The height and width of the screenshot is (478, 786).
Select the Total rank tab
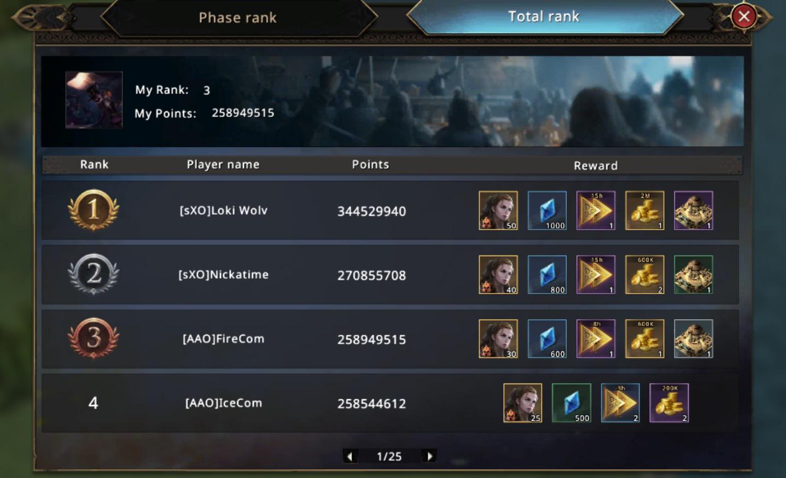point(544,16)
